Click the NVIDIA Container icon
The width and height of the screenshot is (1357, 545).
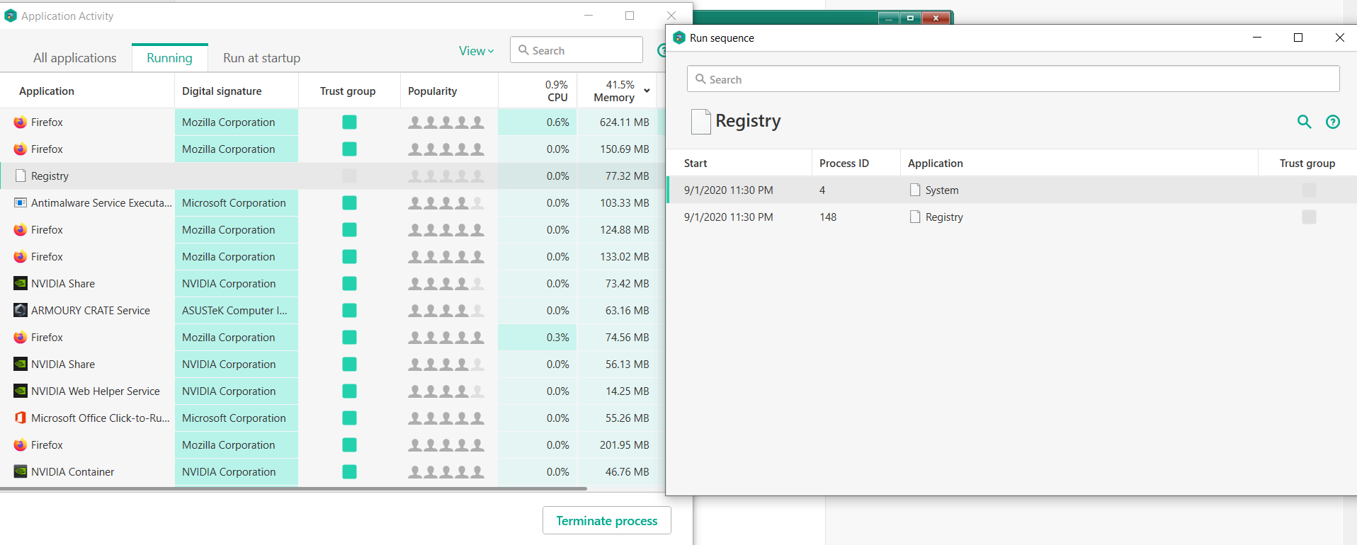[21, 472]
